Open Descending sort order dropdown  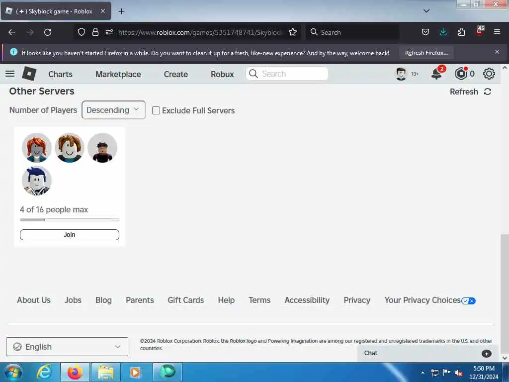pyautogui.click(x=114, y=110)
